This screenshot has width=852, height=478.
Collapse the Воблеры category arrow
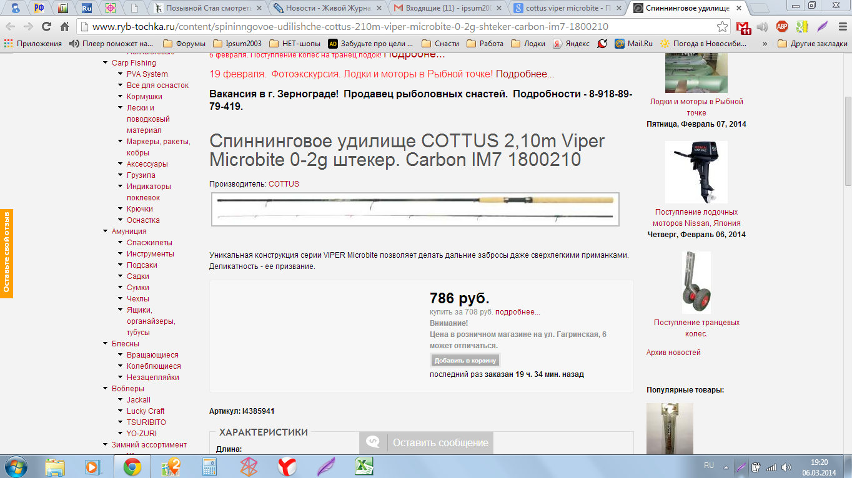[x=106, y=389]
